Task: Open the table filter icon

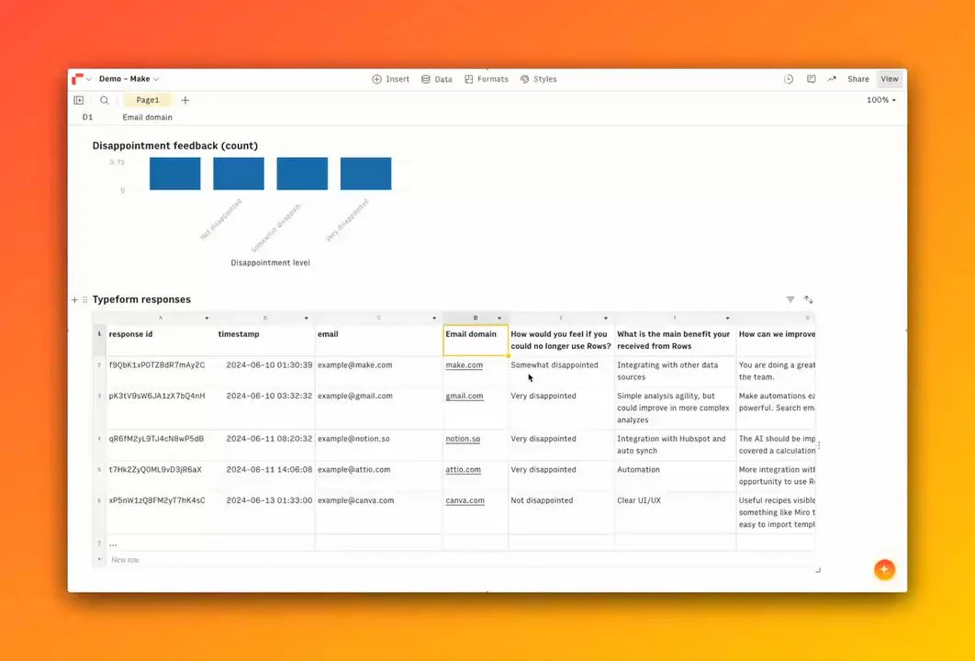Action: pos(790,299)
